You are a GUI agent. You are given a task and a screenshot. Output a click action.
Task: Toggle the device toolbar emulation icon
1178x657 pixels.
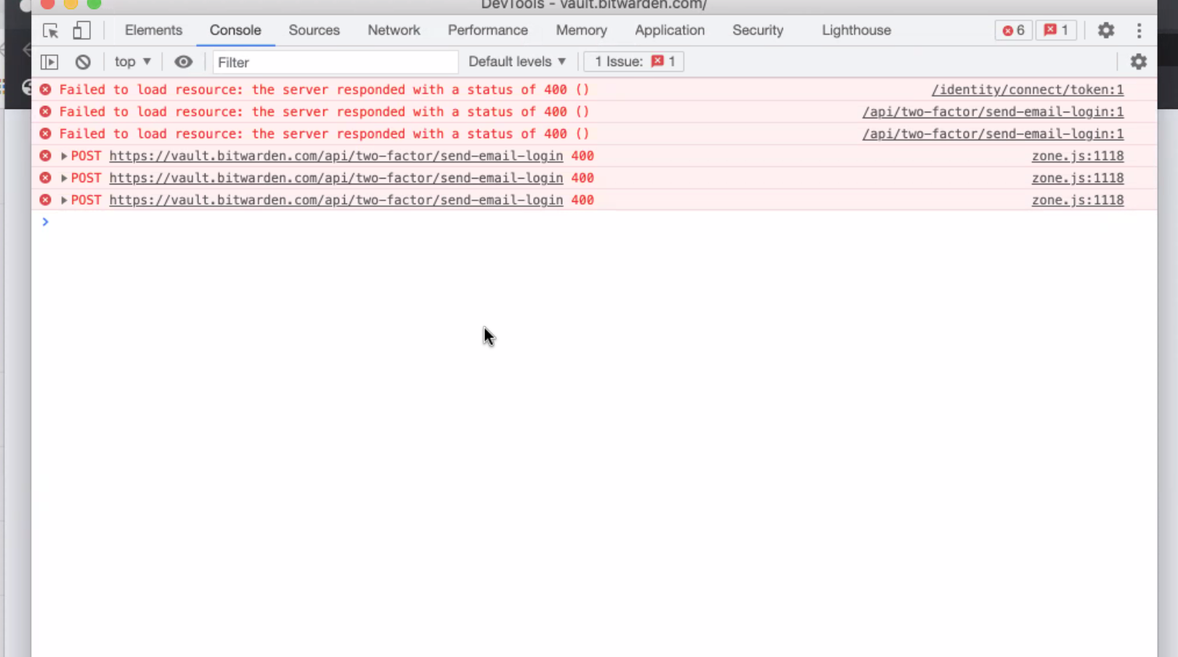(81, 30)
